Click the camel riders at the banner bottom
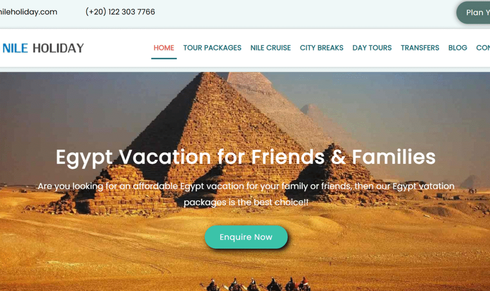 coord(255,284)
